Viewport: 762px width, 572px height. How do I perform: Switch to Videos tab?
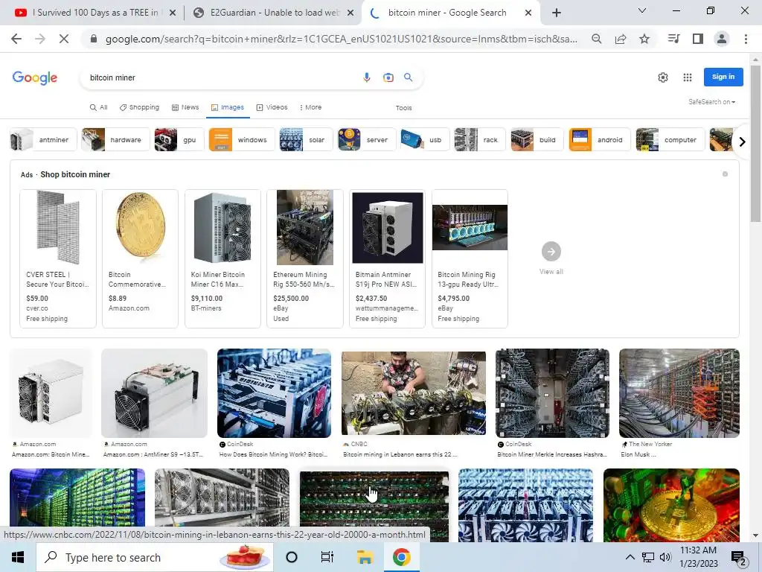tap(272, 107)
